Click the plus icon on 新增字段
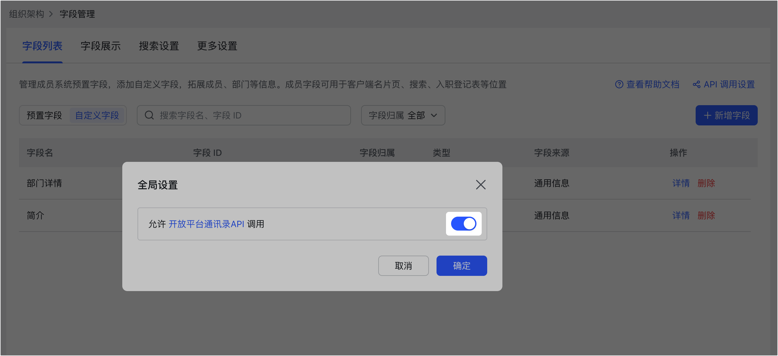This screenshot has height=356, width=778. [x=707, y=115]
